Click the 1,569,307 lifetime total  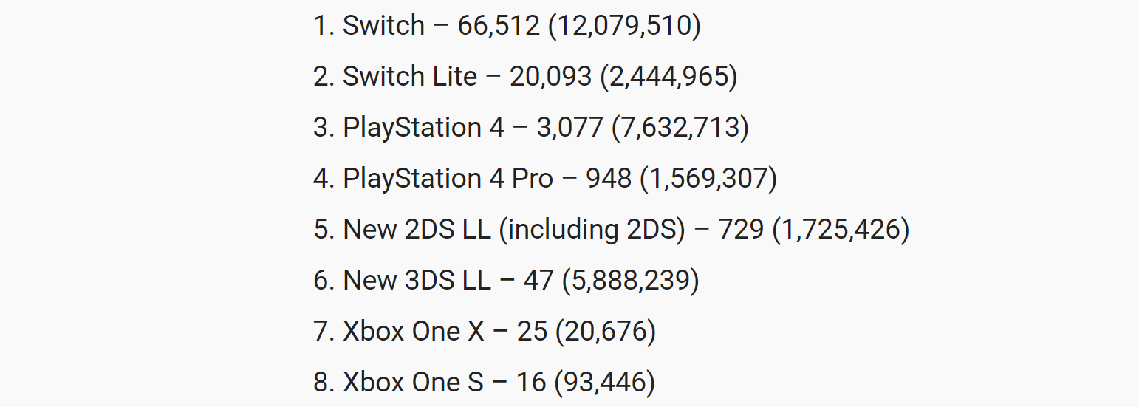[x=708, y=179]
